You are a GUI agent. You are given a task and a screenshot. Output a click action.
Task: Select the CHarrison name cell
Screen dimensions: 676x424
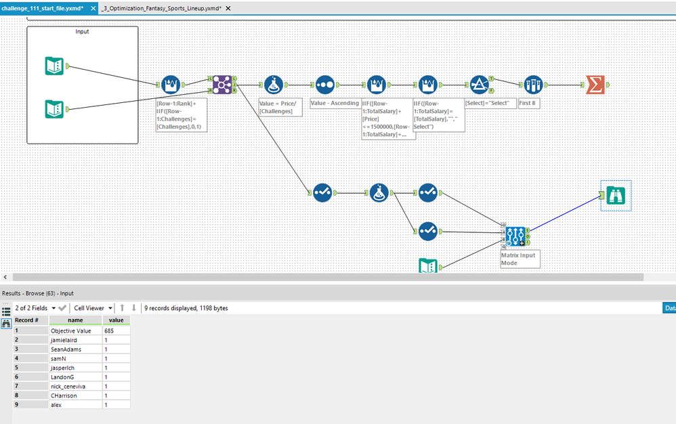point(75,396)
